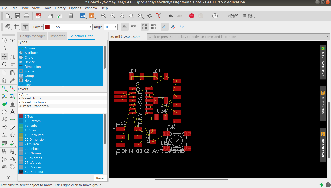The width and height of the screenshot is (331, 188).
Task: Click the Reset button
Action: point(100,178)
